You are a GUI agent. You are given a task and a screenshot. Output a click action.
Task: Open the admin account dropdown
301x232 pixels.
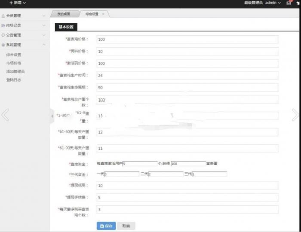point(273,3)
